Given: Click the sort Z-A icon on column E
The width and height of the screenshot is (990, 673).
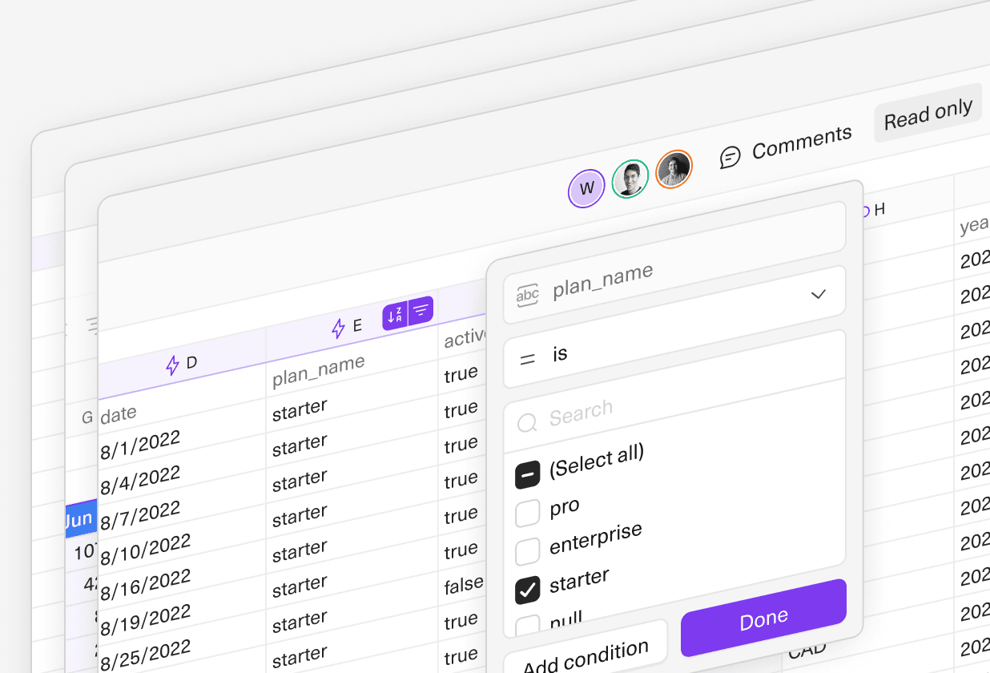Looking at the screenshot, I should [395, 316].
